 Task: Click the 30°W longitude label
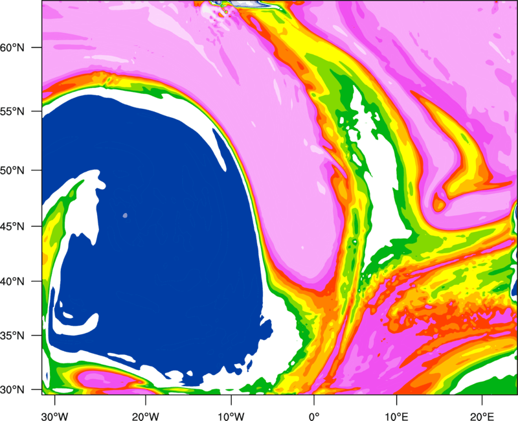pyautogui.click(x=55, y=416)
